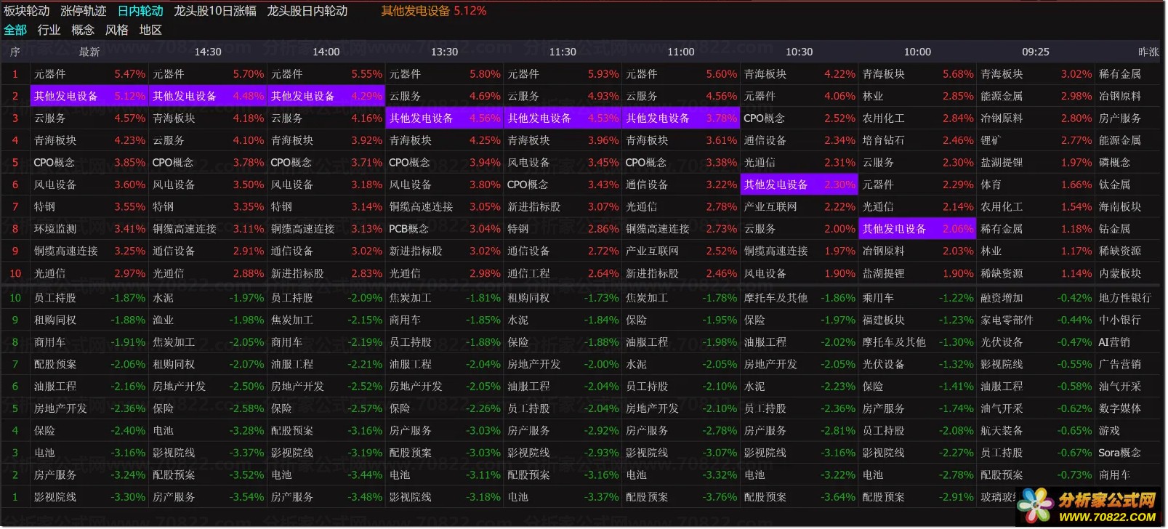Open the 培育钻石 sector entry
The height and width of the screenshot is (529, 1168).
pyautogui.click(x=883, y=140)
